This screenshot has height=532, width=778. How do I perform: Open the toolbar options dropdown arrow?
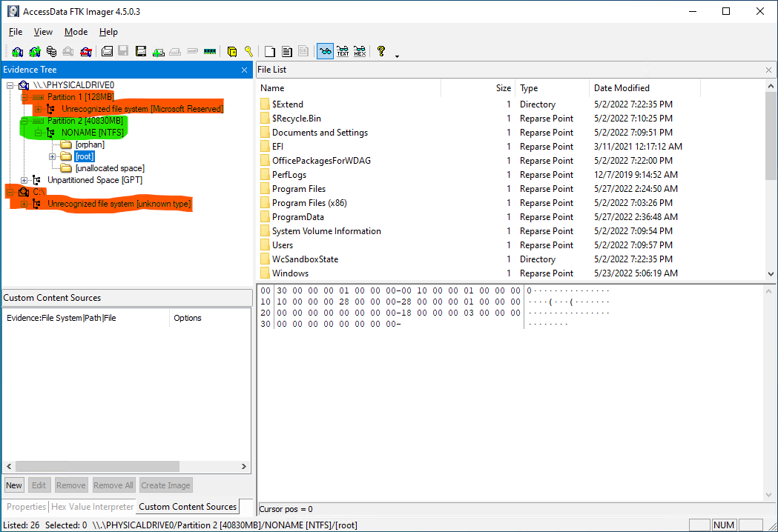pyautogui.click(x=397, y=56)
